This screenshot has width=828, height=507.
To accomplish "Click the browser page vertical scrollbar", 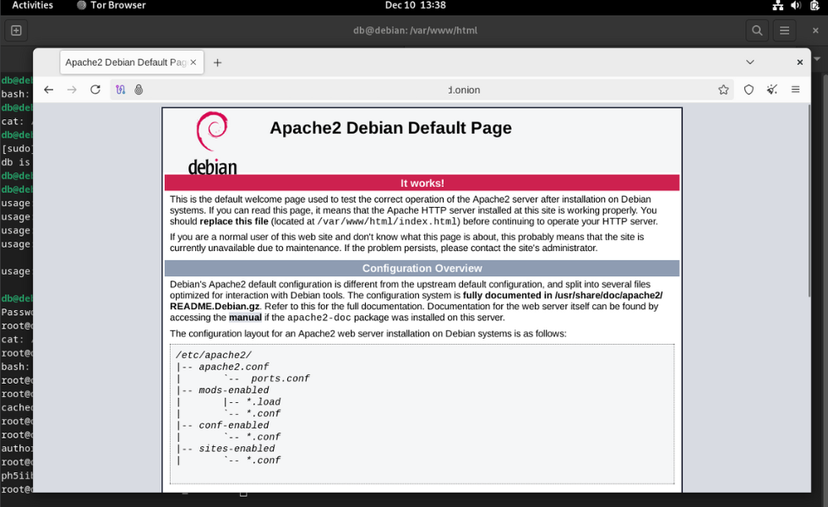I will click(x=809, y=201).
